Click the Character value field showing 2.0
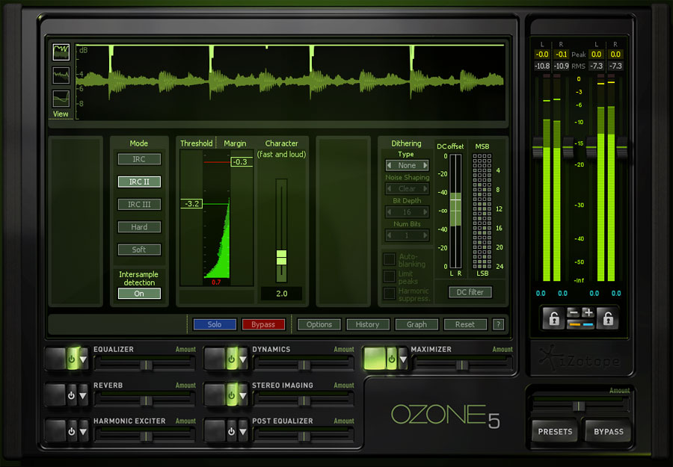This screenshot has height=467, width=673. [x=282, y=294]
